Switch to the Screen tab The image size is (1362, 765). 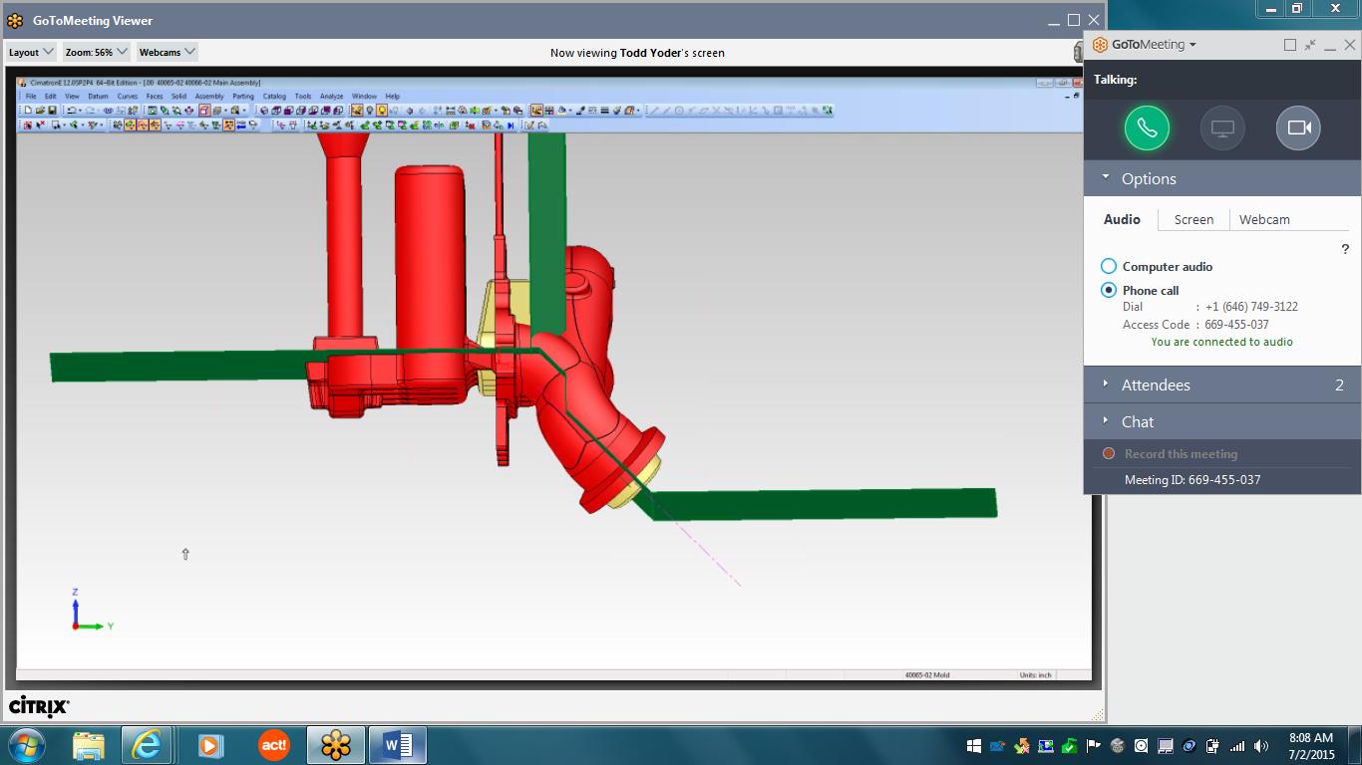[x=1193, y=219]
